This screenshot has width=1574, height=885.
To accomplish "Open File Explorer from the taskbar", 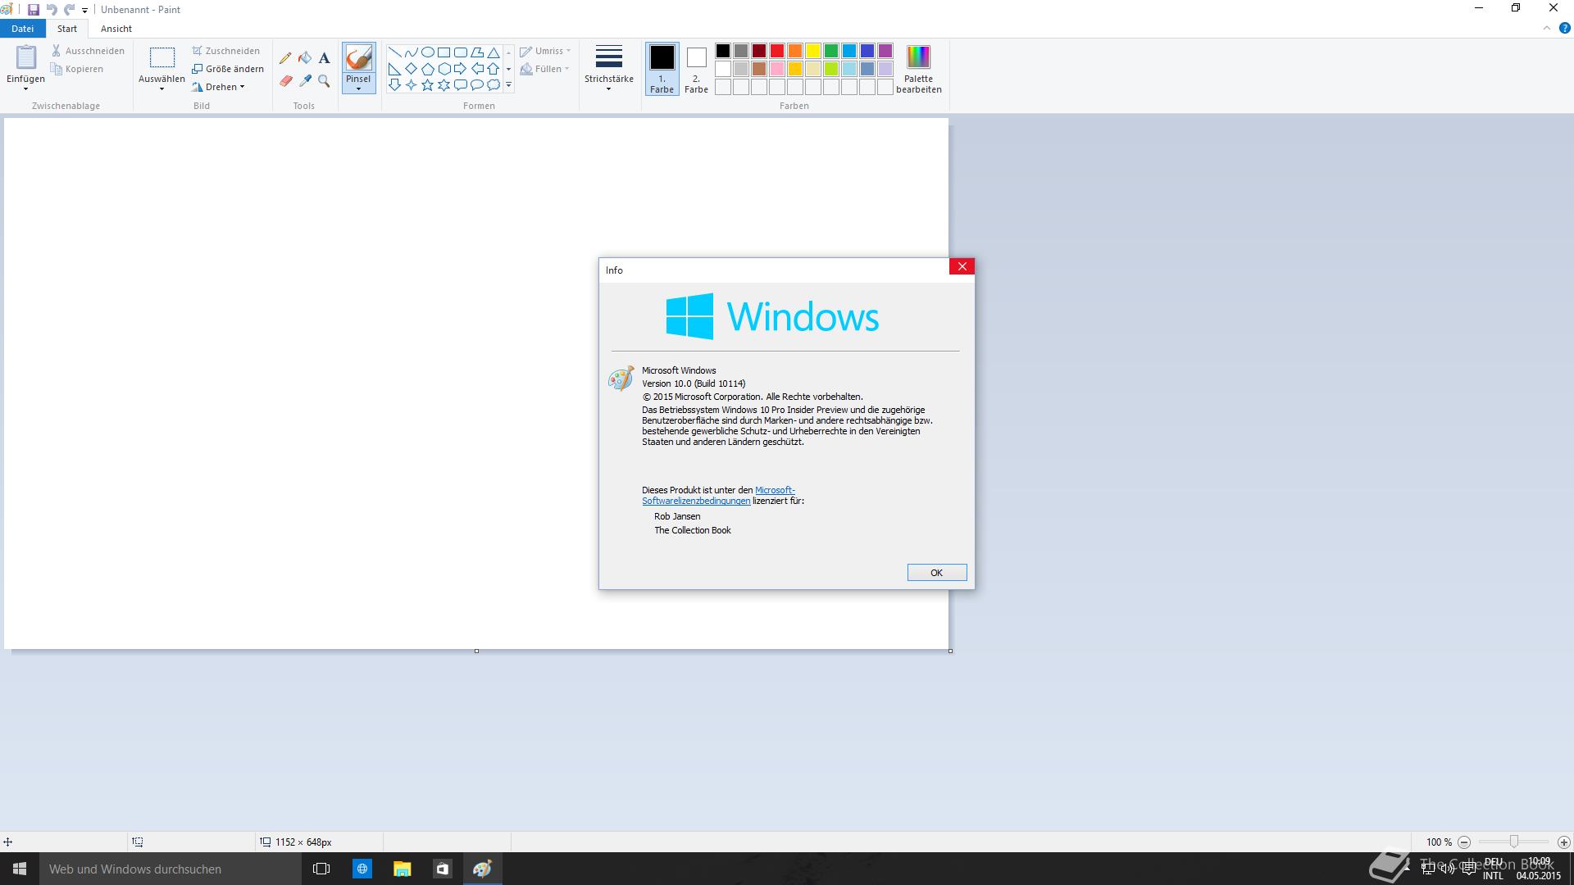I will click(402, 869).
